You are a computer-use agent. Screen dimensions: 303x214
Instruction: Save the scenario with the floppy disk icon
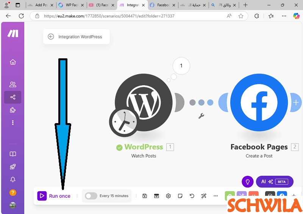tap(145, 196)
